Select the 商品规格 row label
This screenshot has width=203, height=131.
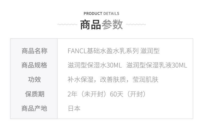[x=34, y=65]
